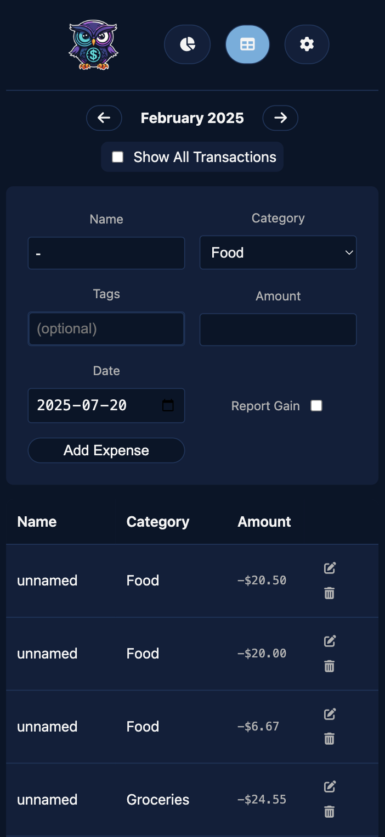Screen dimensions: 385x837
Task: Advance to March 2025
Action: coord(280,118)
